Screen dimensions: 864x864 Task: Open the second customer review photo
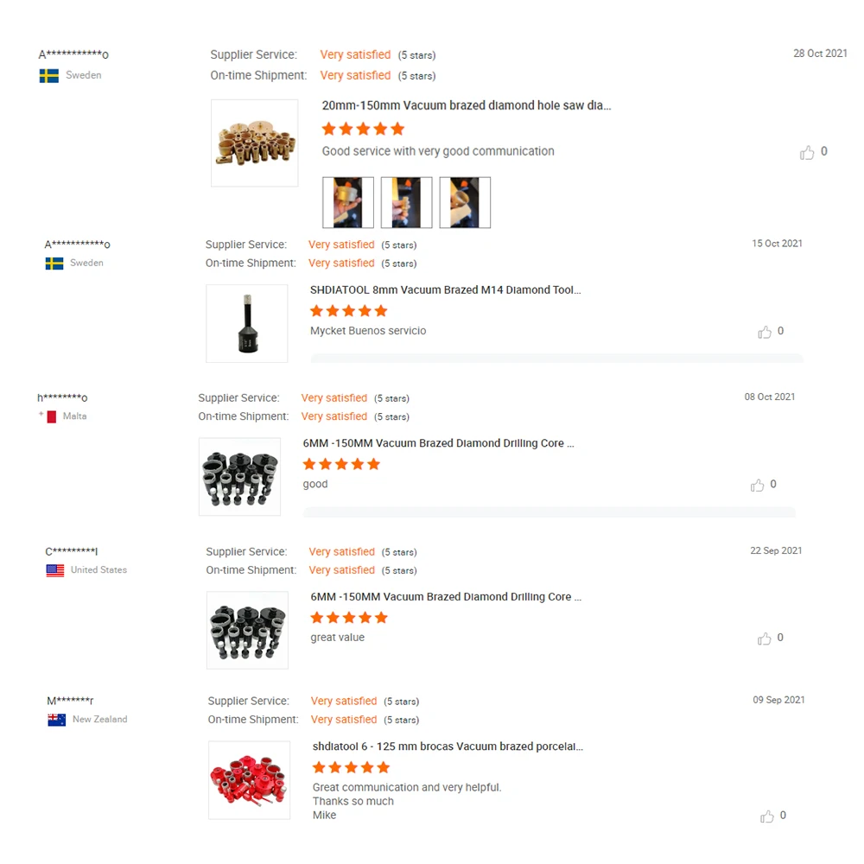pos(406,203)
